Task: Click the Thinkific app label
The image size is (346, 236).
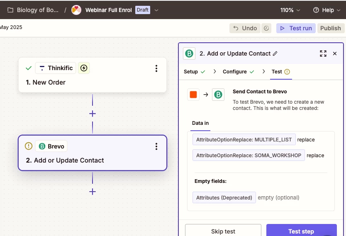Action: pyautogui.click(x=56, y=68)
